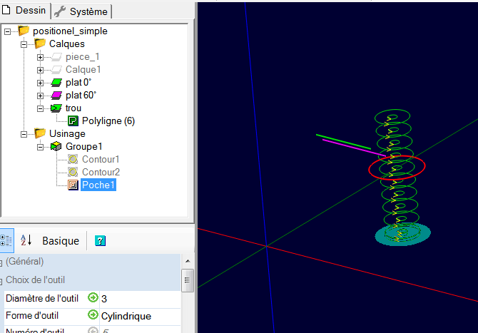Open the property grid help icon
The image size is (478, 333).
100,241
